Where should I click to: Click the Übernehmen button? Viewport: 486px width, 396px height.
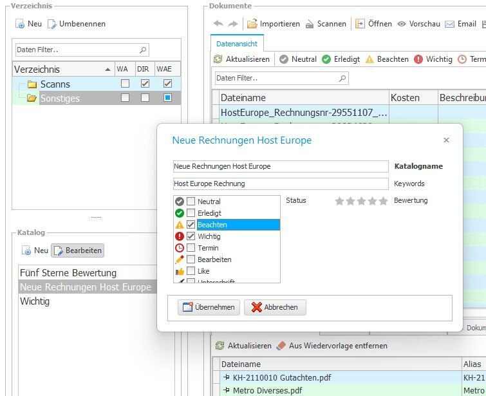click(x=209, y=307)
